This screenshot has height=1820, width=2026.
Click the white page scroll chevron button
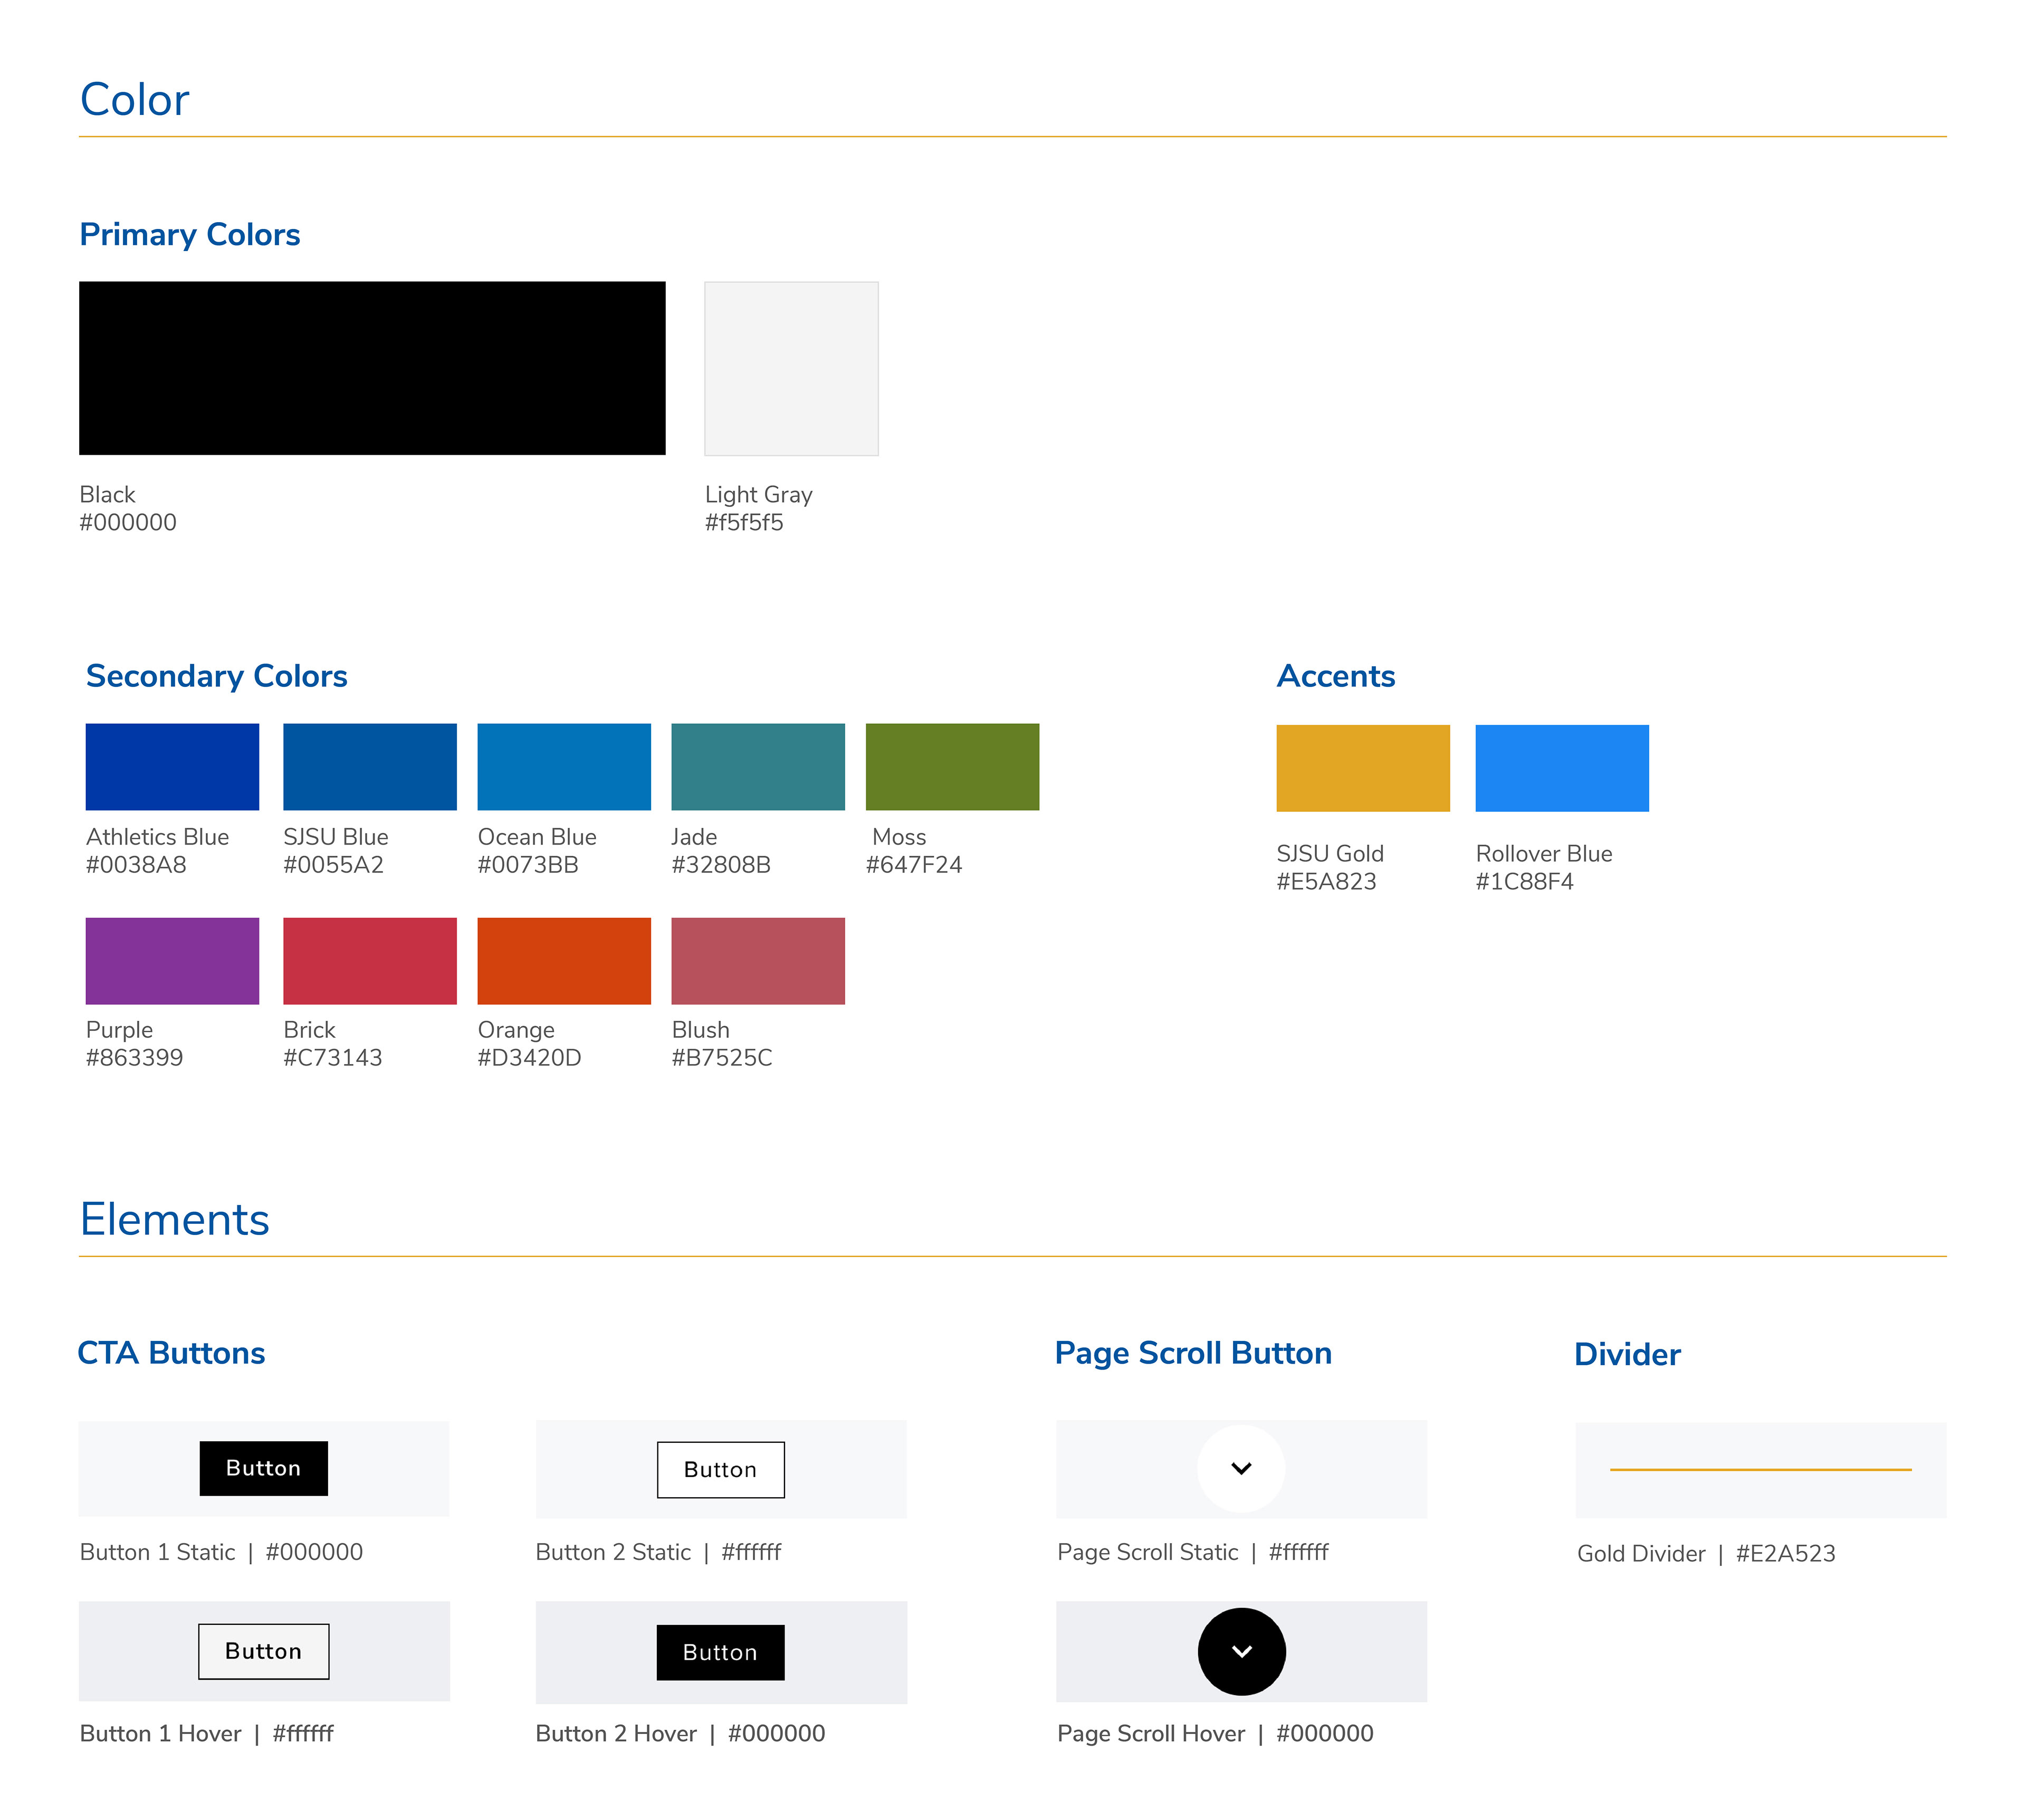1241,1468
